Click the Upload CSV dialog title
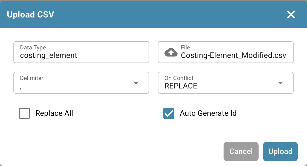Screen dimensions: 307x166 click(30, 14)
